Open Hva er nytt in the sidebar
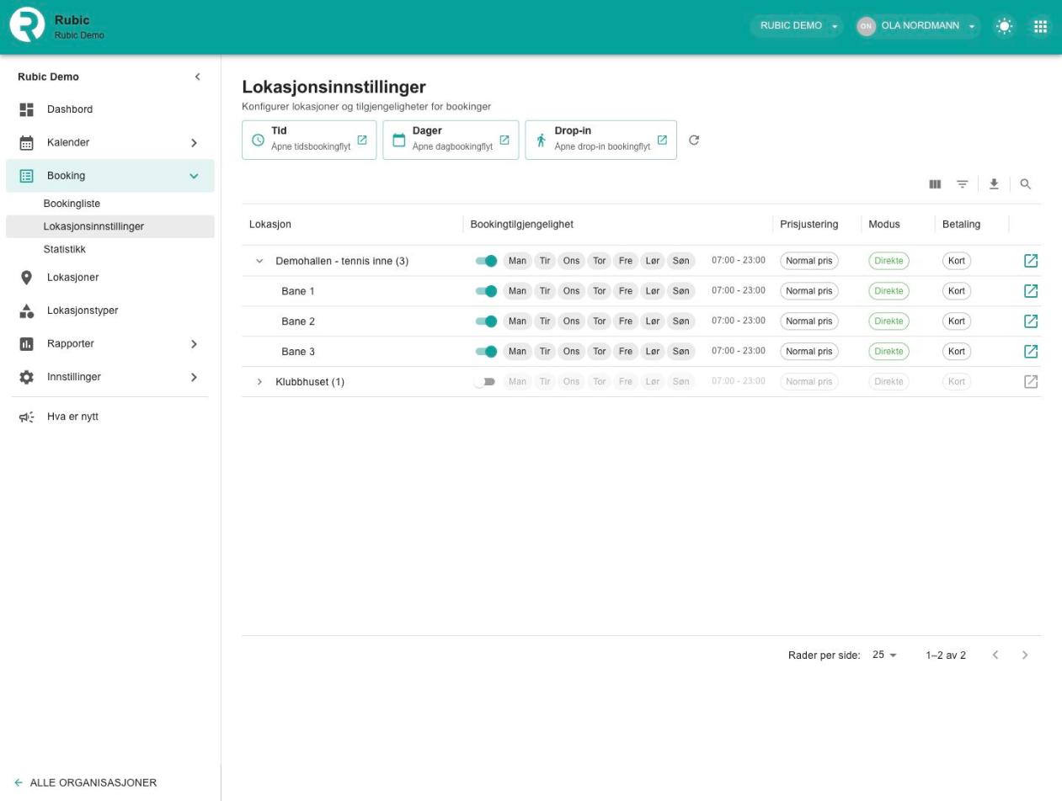Image resolution: width=1062 pixels, height=801 pixels. (110, 416)
